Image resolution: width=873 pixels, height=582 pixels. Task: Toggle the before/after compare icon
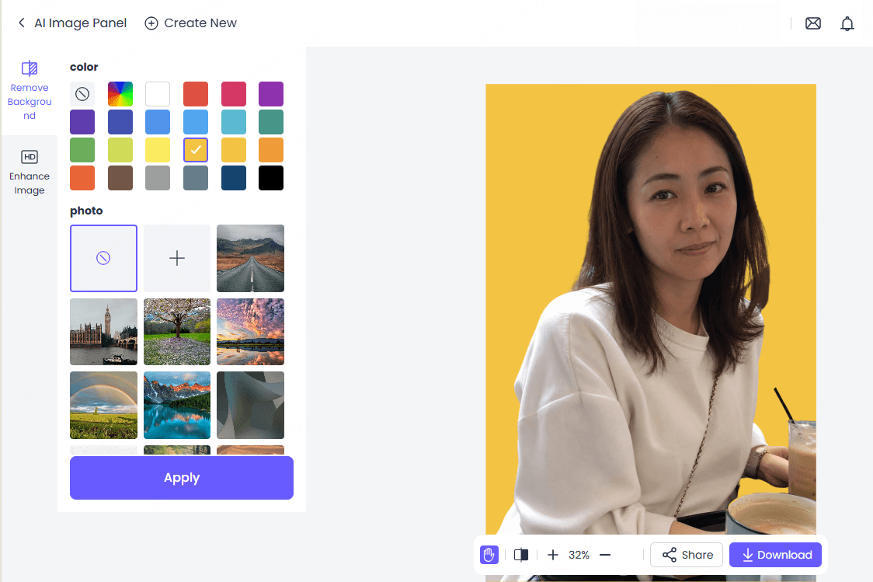521,555
